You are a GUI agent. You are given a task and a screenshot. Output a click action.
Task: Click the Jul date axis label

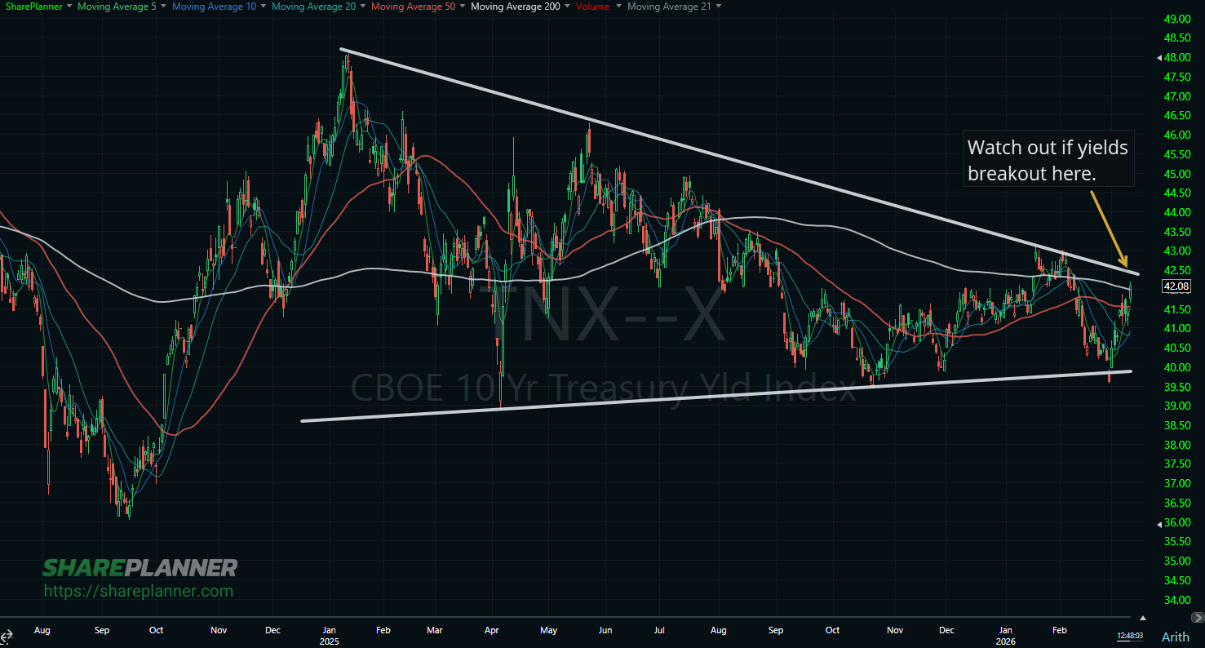click(x=659, y=631)
